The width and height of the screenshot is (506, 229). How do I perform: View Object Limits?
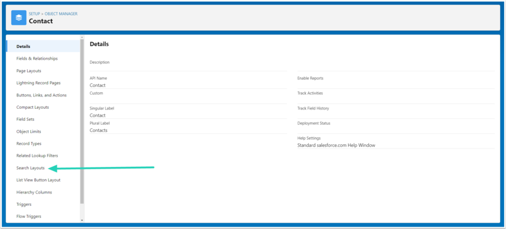pyautogui.click(x=29, y=131)
